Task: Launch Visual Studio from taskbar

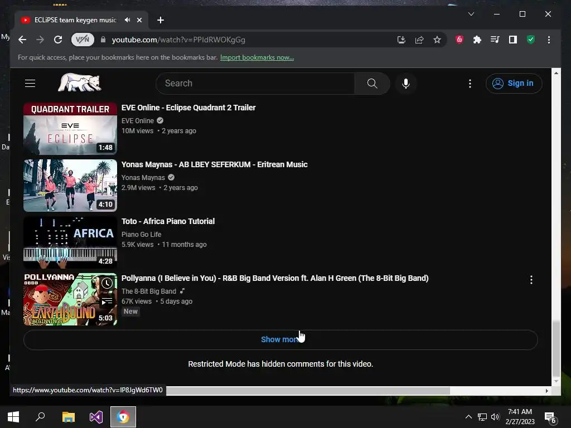Action: (96, 417)
